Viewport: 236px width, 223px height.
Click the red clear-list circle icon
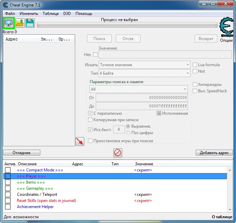point(118,153)
